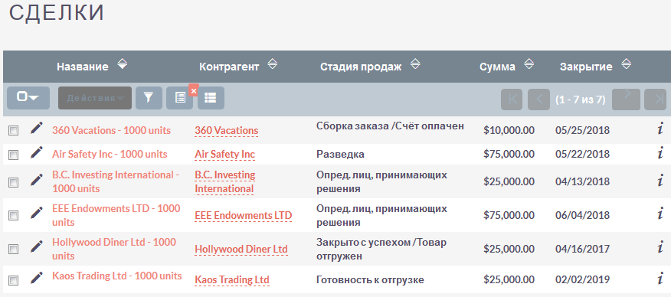Open the select-all checkbox dropdown
The image size is (671, 297).
click(x=28, y=98)
